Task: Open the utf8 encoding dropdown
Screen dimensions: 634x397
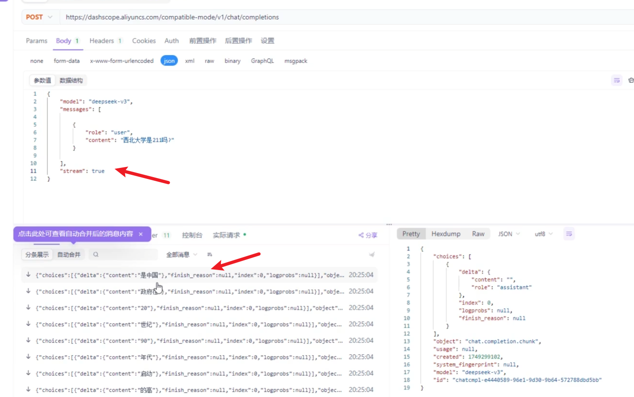Action: (544, 234)
